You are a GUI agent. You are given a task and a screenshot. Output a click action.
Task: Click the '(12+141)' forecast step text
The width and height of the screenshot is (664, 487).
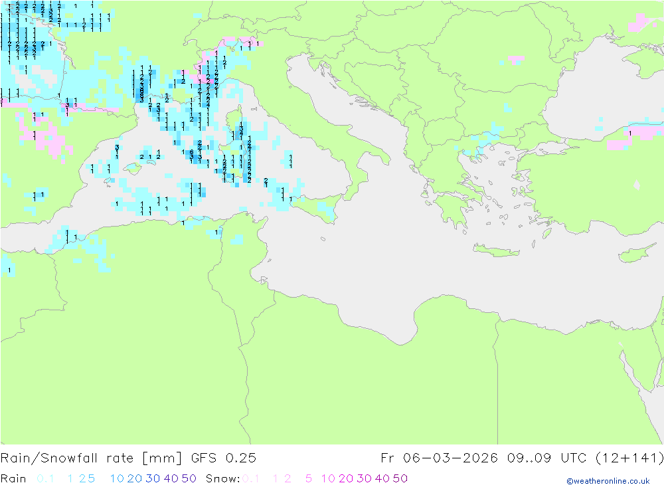[629, 458]
